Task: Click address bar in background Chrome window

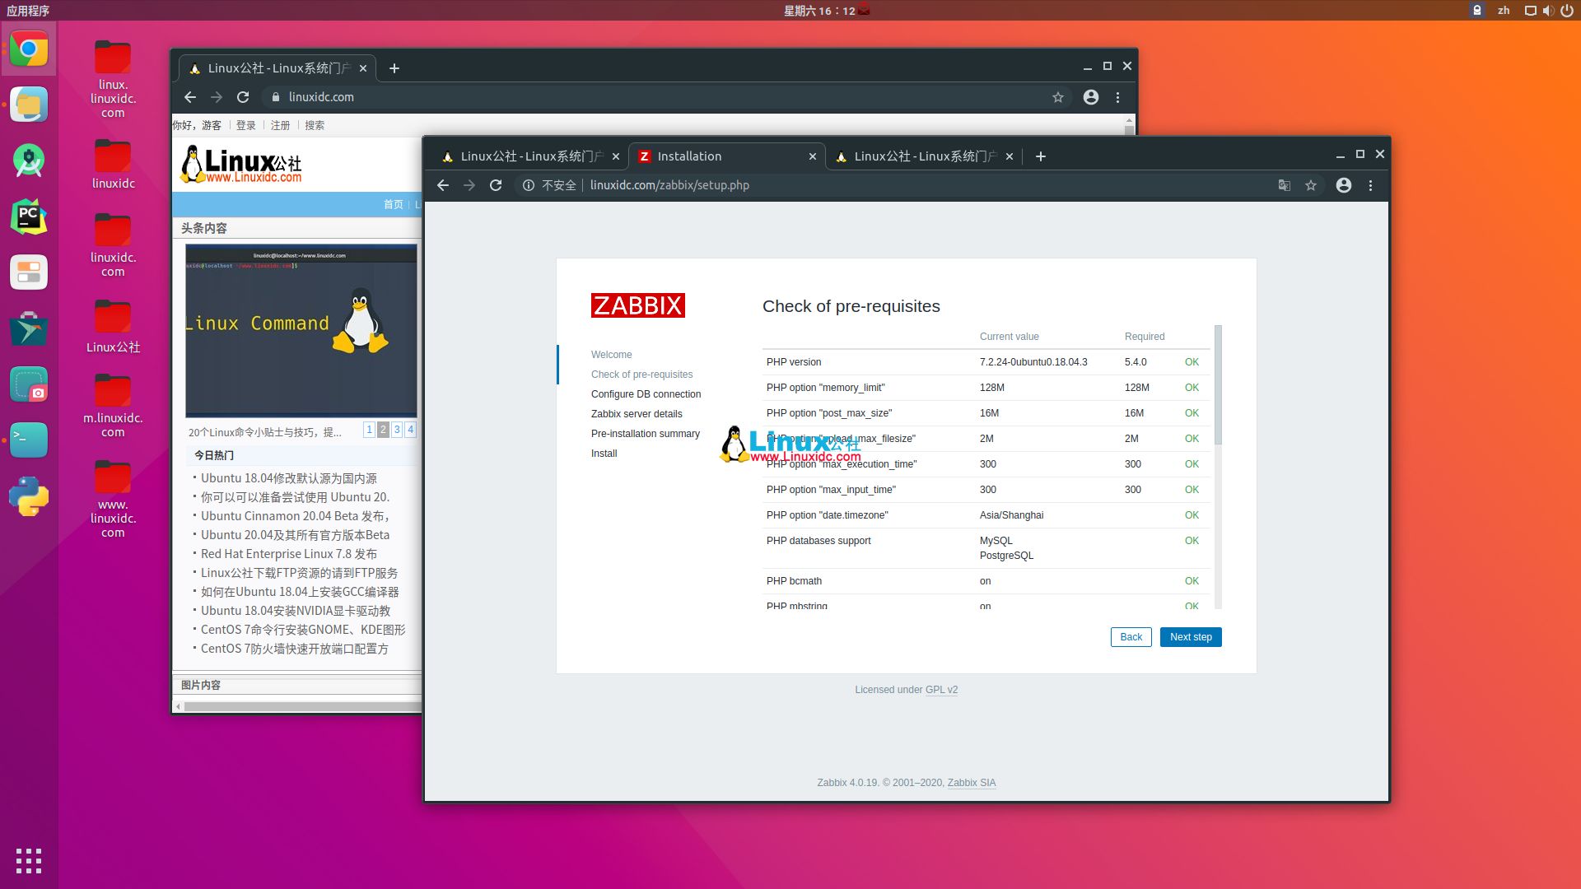Action: tap(667, 97)
